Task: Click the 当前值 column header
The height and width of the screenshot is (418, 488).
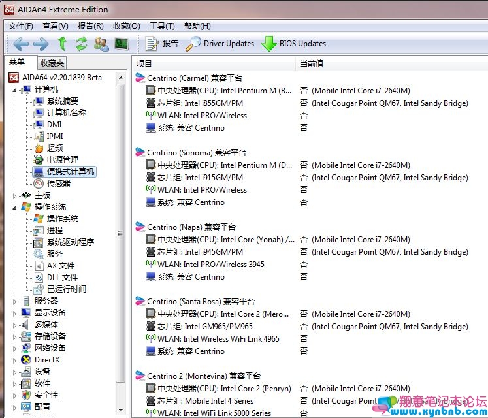Action: point(391,64)
